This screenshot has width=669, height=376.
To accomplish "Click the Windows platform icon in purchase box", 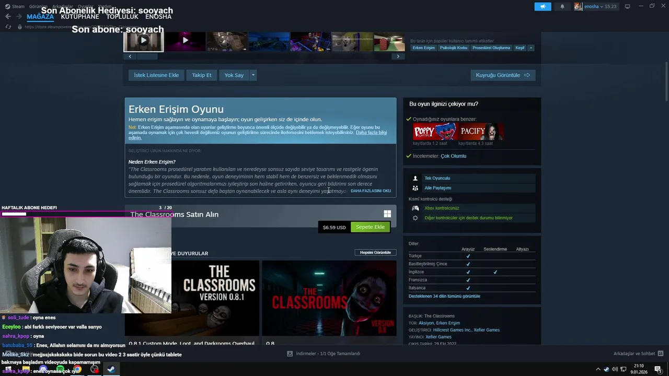I will 387,214.
